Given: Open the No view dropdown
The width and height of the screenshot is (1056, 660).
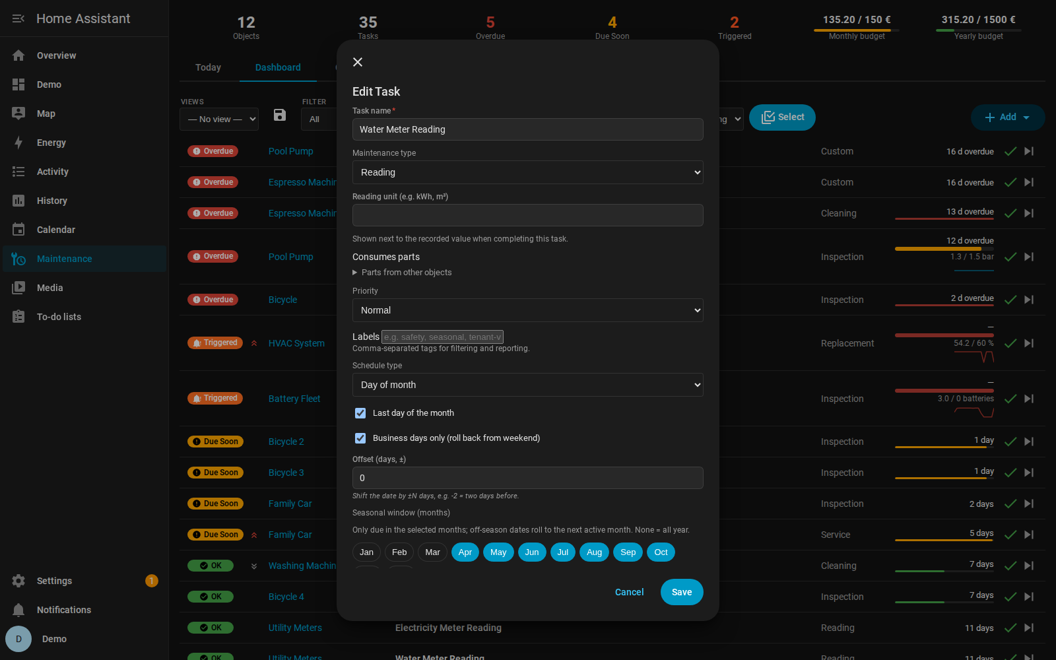Looking at the screenshot, I should tap(219, 119).
